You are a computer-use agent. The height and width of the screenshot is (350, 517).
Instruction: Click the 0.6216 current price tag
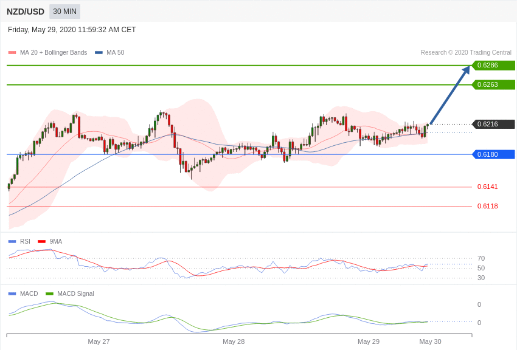[493, 124]
